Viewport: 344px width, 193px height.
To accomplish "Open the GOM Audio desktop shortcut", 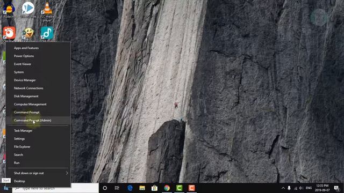I will click(47, 34).
